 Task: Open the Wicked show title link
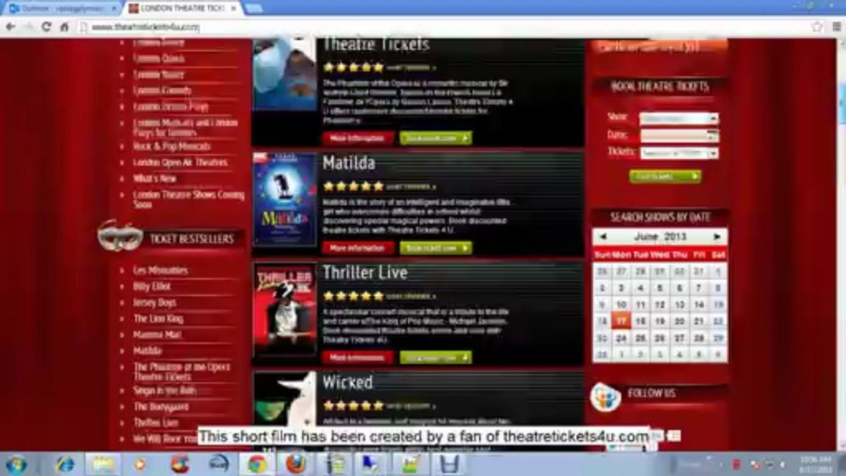(x=348, y=382)
